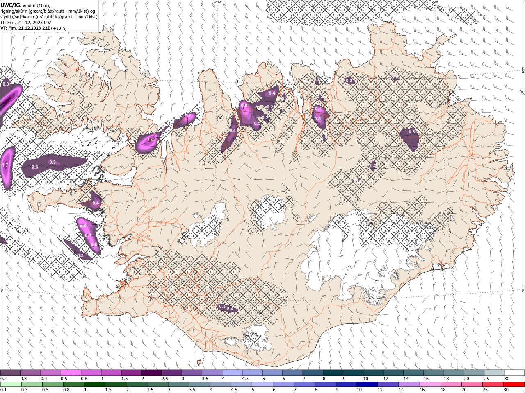Pick the dark teal legend swatch labeled 8
The image size is (525, 393).
332,373
